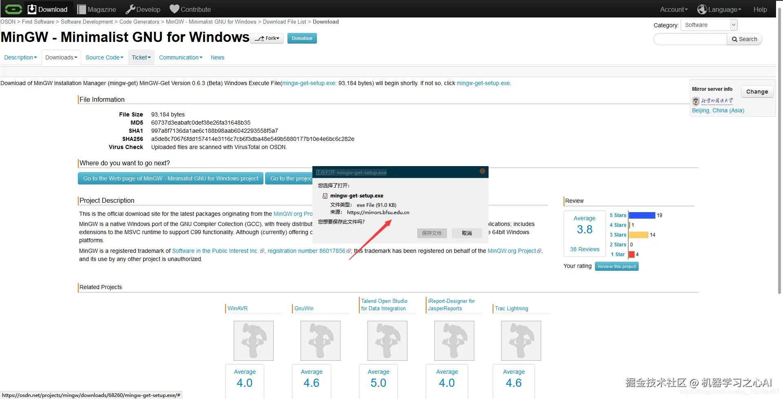Viewport: 783px width, 399px height.
Task: Click Beijing, China (Asia) mirror link
Action: click(718, 110)
